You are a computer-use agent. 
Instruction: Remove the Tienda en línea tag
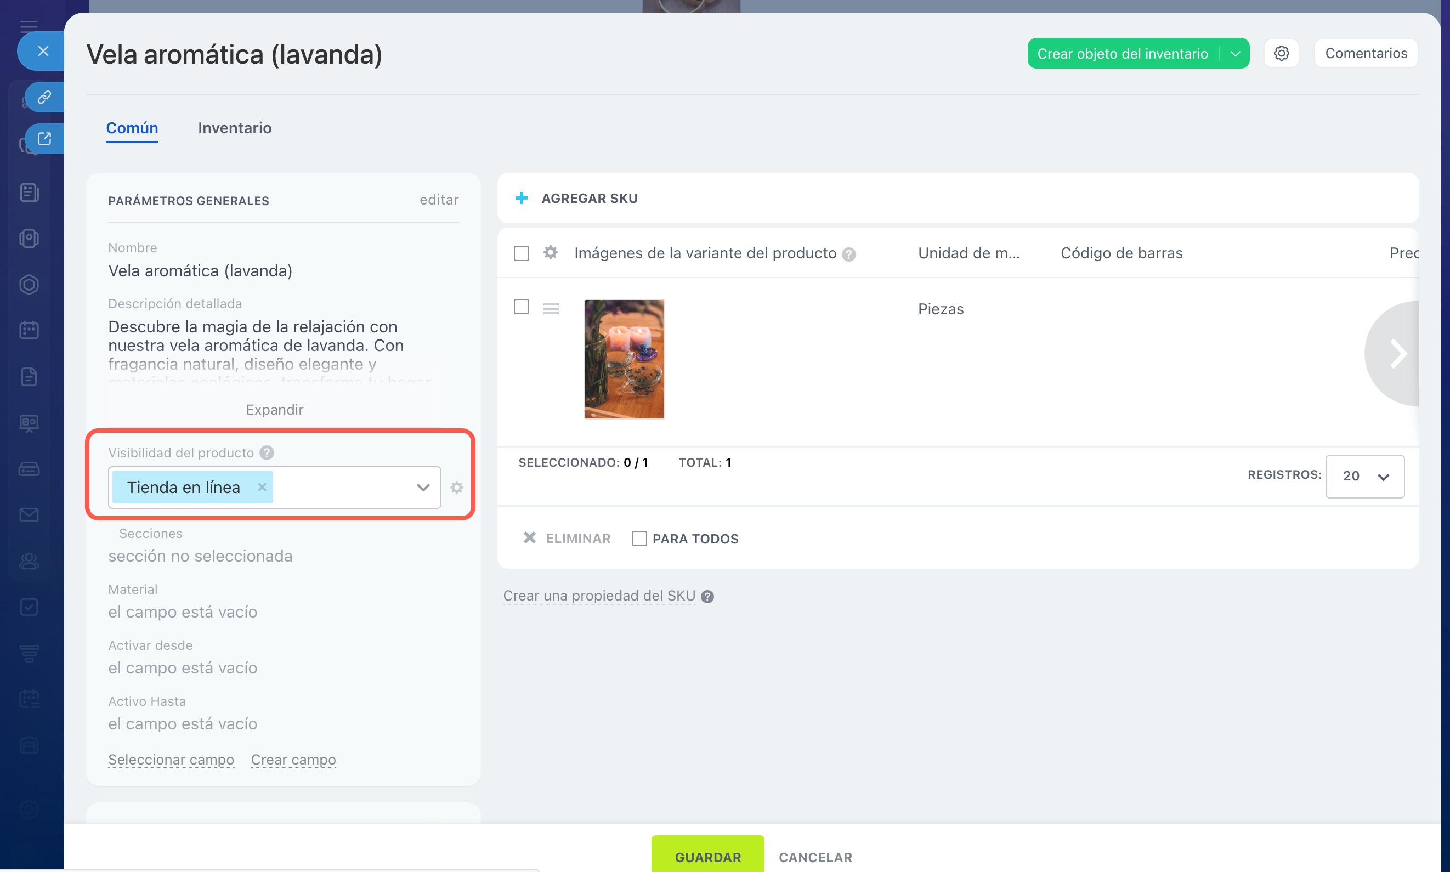262,486
